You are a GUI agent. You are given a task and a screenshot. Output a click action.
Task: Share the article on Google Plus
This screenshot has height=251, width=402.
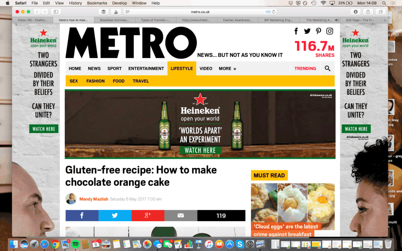(148, 216)
